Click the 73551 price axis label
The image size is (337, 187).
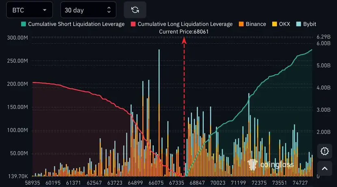(279, 183)
